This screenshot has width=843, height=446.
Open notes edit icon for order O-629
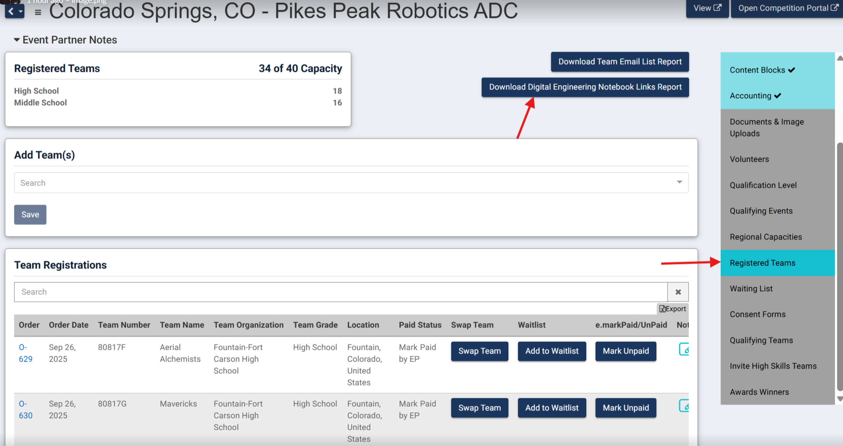click(x=684, y=349)
